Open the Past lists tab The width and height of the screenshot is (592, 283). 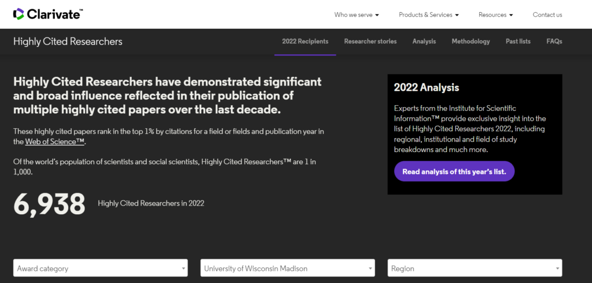point(518,42)
